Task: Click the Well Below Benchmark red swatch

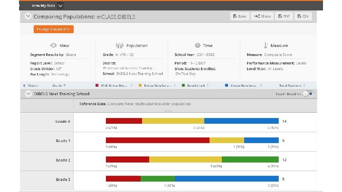Action: tap(97, 85)
